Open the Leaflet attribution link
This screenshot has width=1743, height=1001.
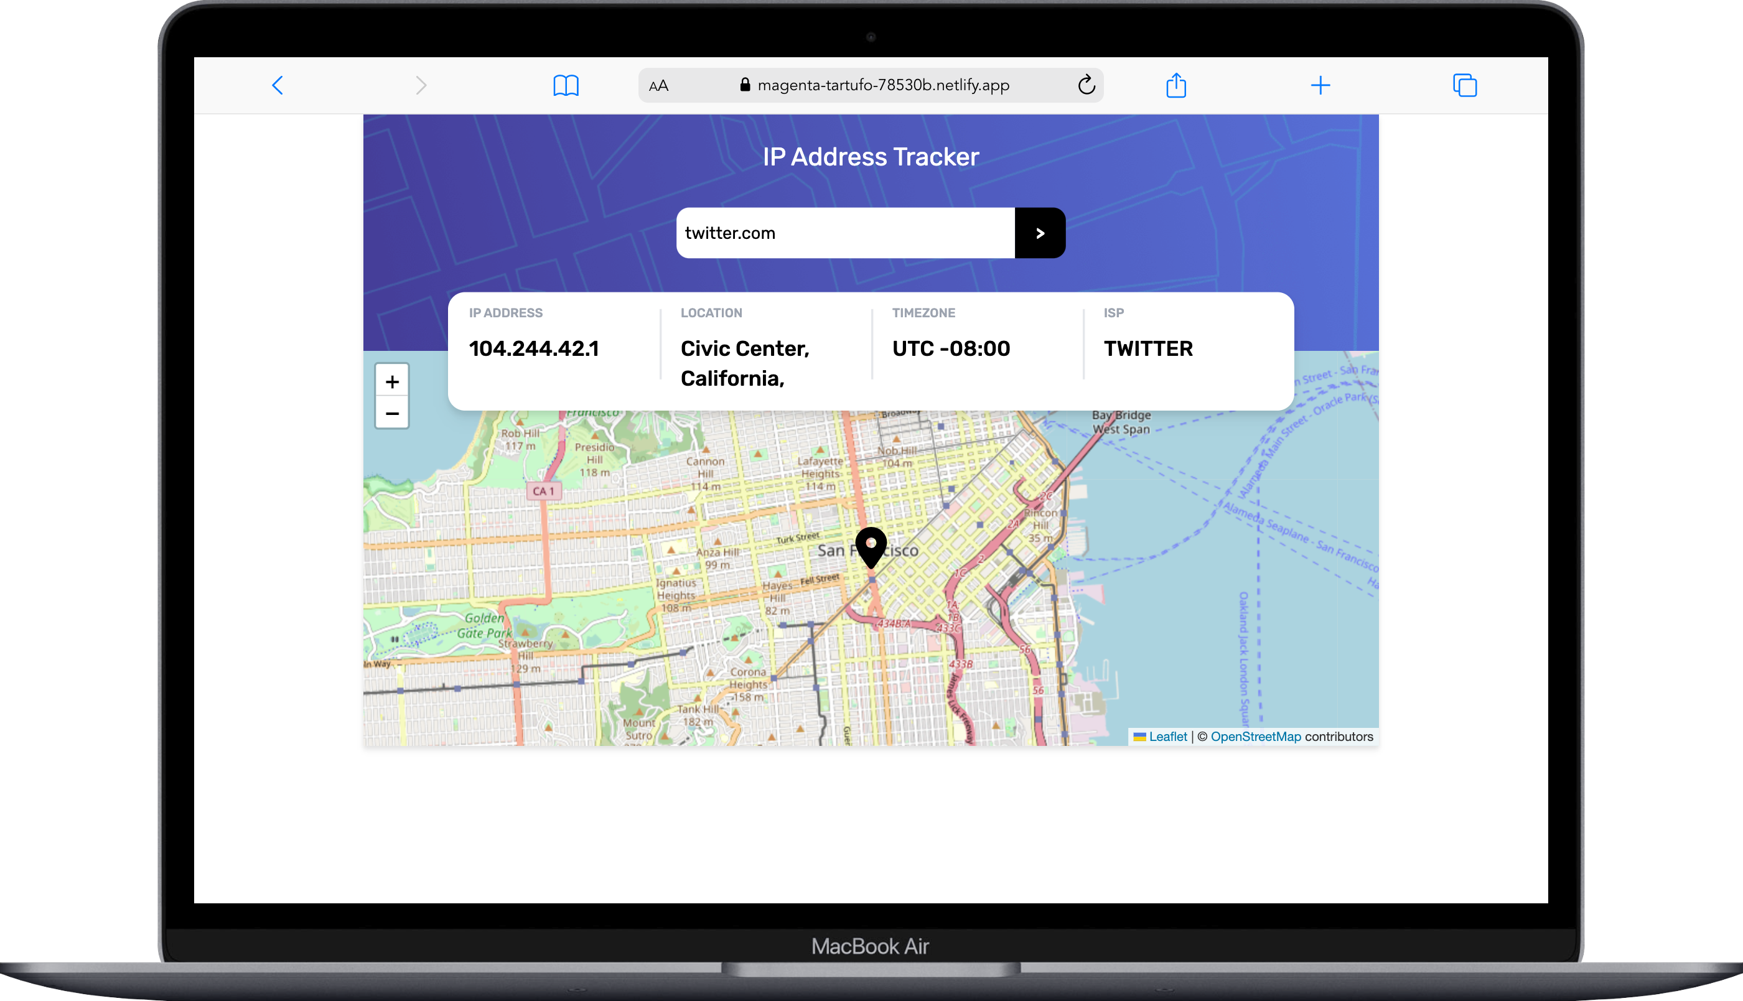pyautogui.click(x=1167, y=737)
